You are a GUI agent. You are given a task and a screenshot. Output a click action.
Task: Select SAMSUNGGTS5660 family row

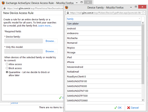(x=104, y=100)
